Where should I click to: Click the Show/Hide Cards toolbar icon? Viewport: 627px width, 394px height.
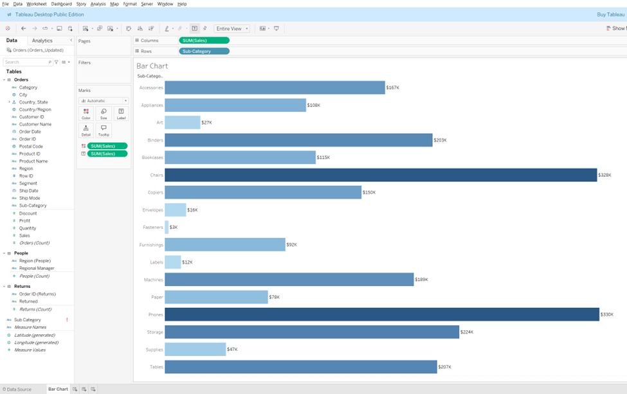pos(262,28)
